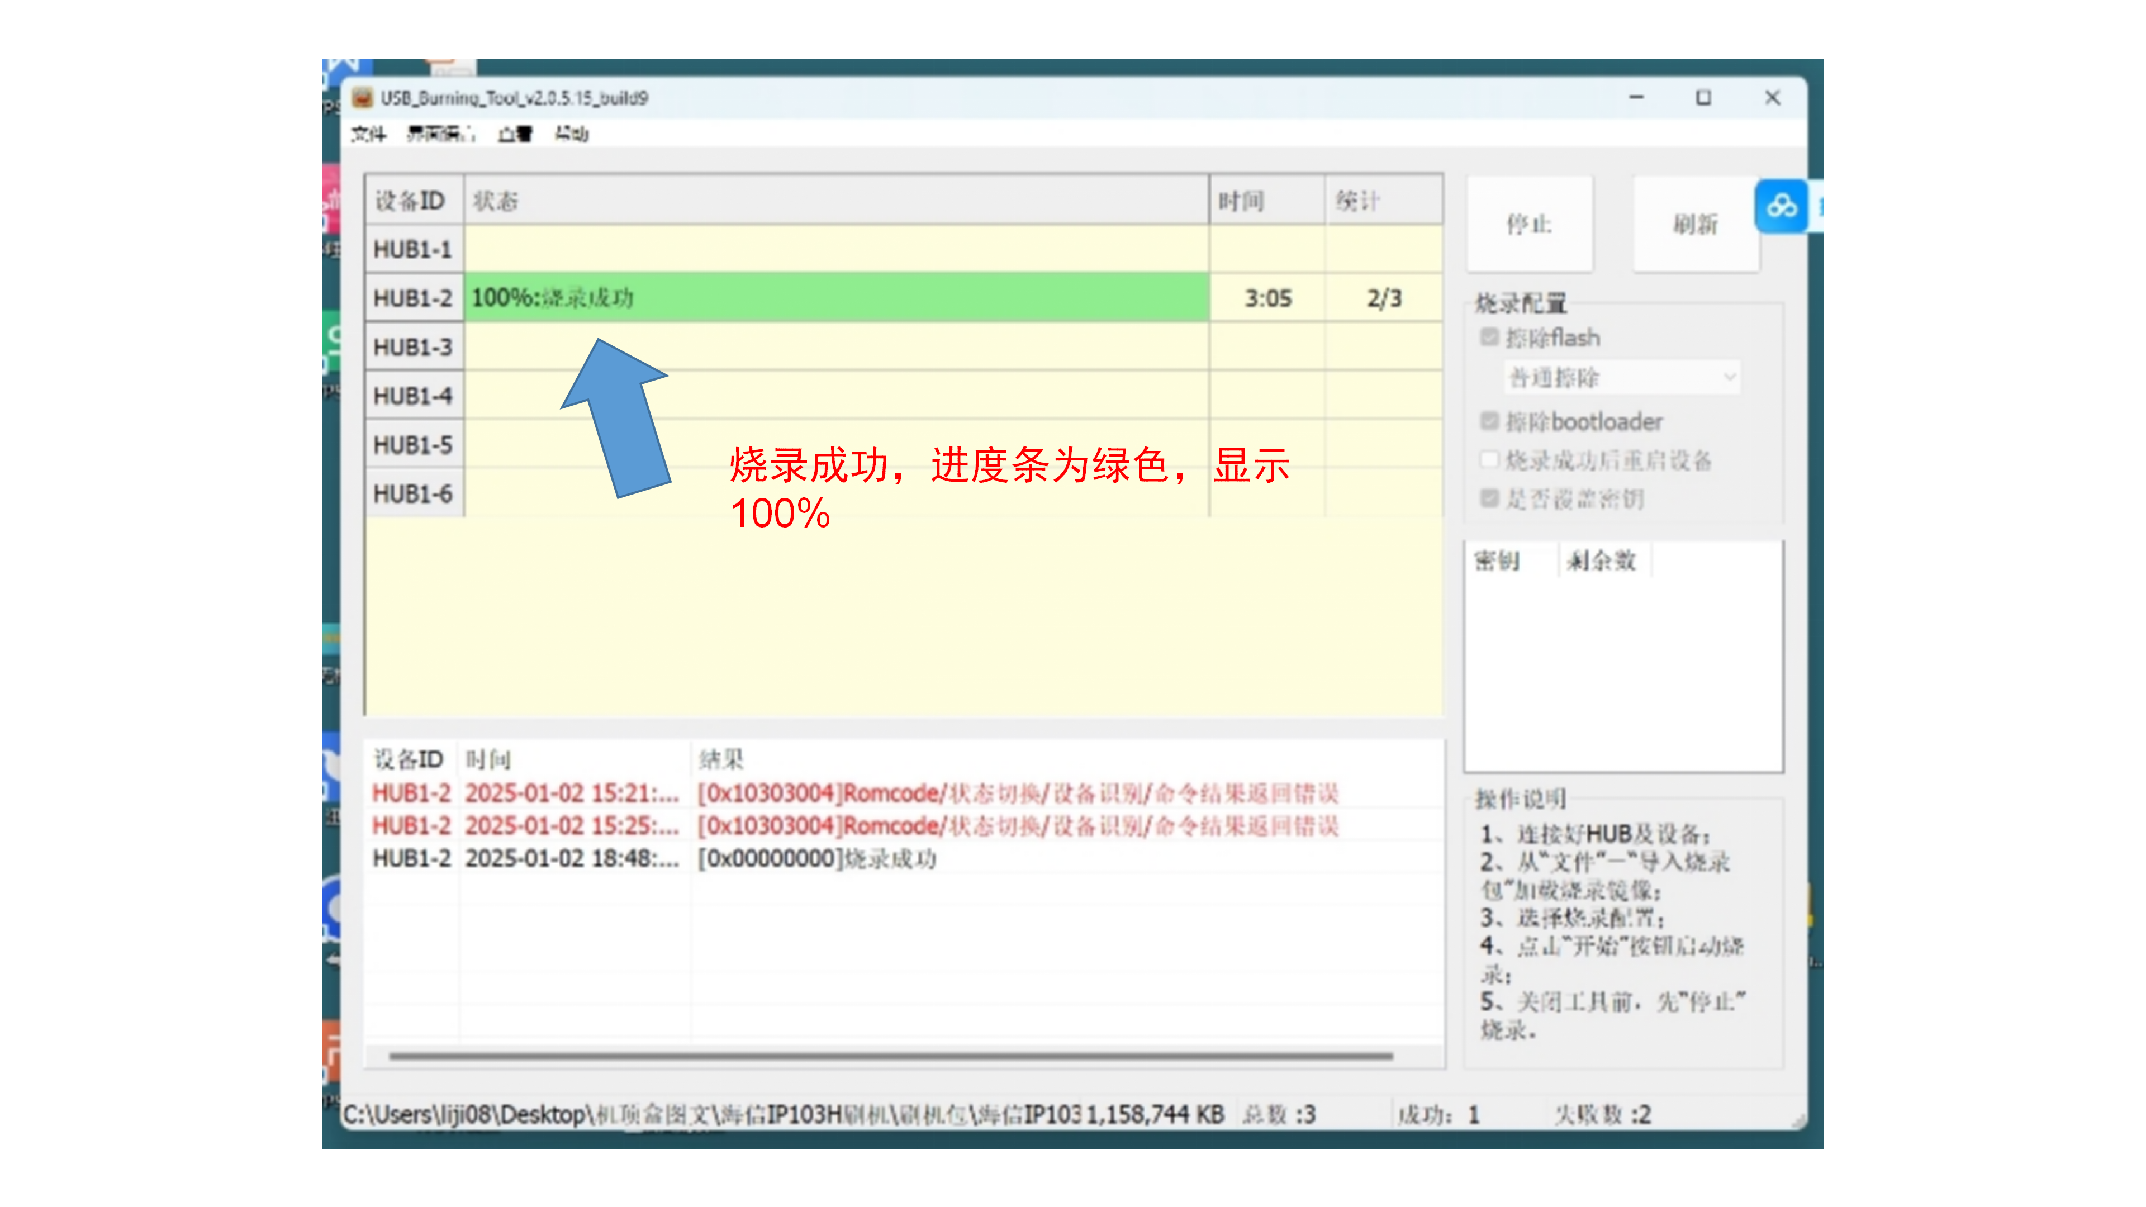Select the HUB1-4 device row
2146x1207 pixels.
[x=904, y=396]
